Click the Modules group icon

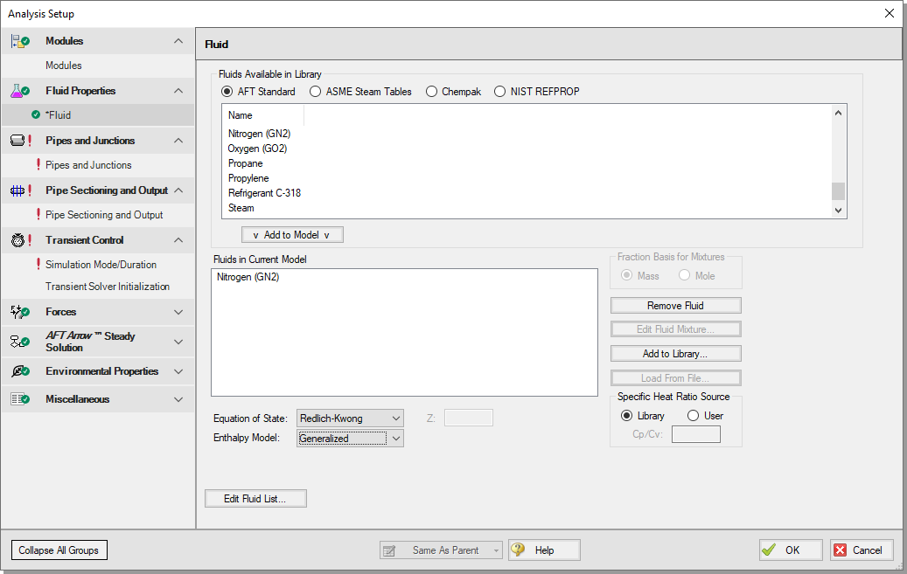point(20,41)
